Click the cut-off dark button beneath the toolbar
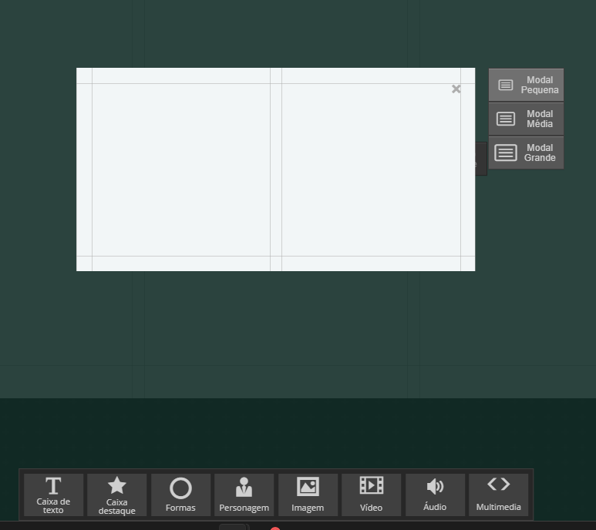The height and width of the screenshot is (530, 596). tap(233, 527)
